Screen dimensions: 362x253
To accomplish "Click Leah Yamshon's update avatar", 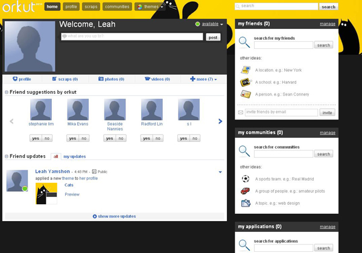I will tap(17, 181).
